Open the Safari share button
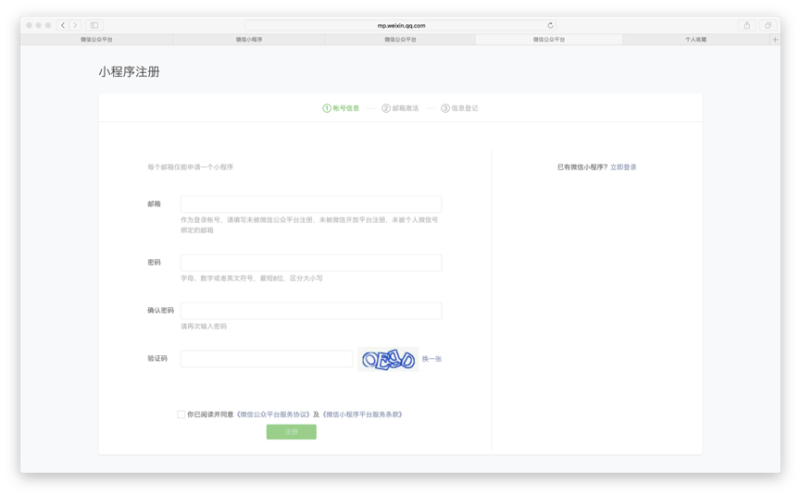Screen dimensions: 800x495 (x=747, y=25)
